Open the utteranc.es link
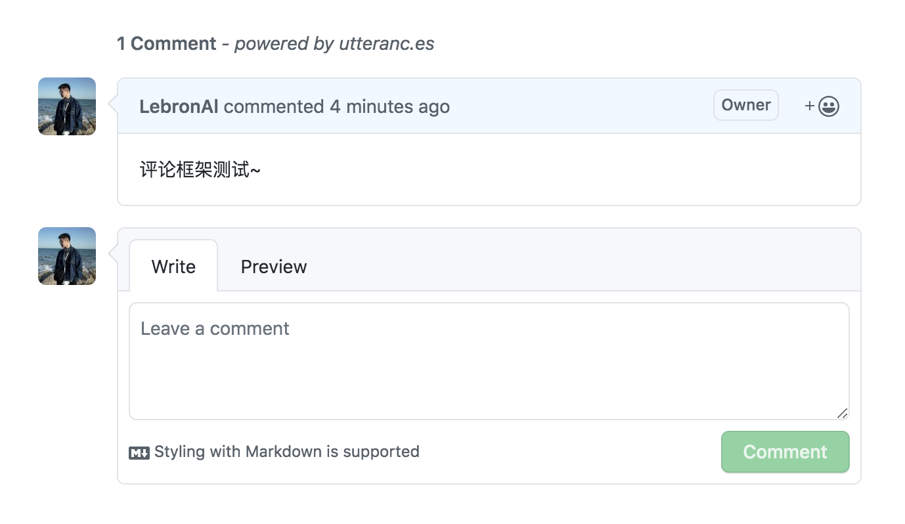 385,43
